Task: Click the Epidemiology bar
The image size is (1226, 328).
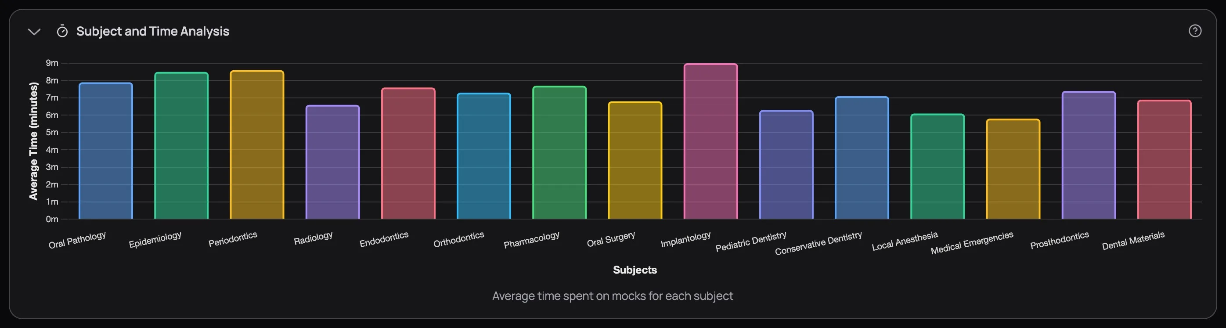Action: coord(181,145)
